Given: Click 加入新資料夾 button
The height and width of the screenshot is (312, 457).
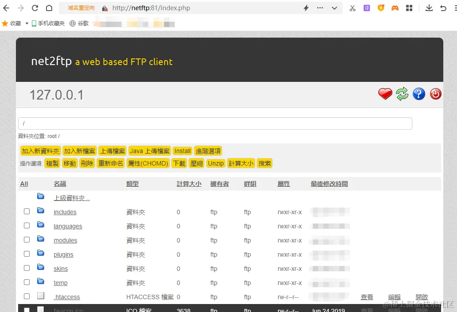Looking at the screenshot, I should pos(41,151).
